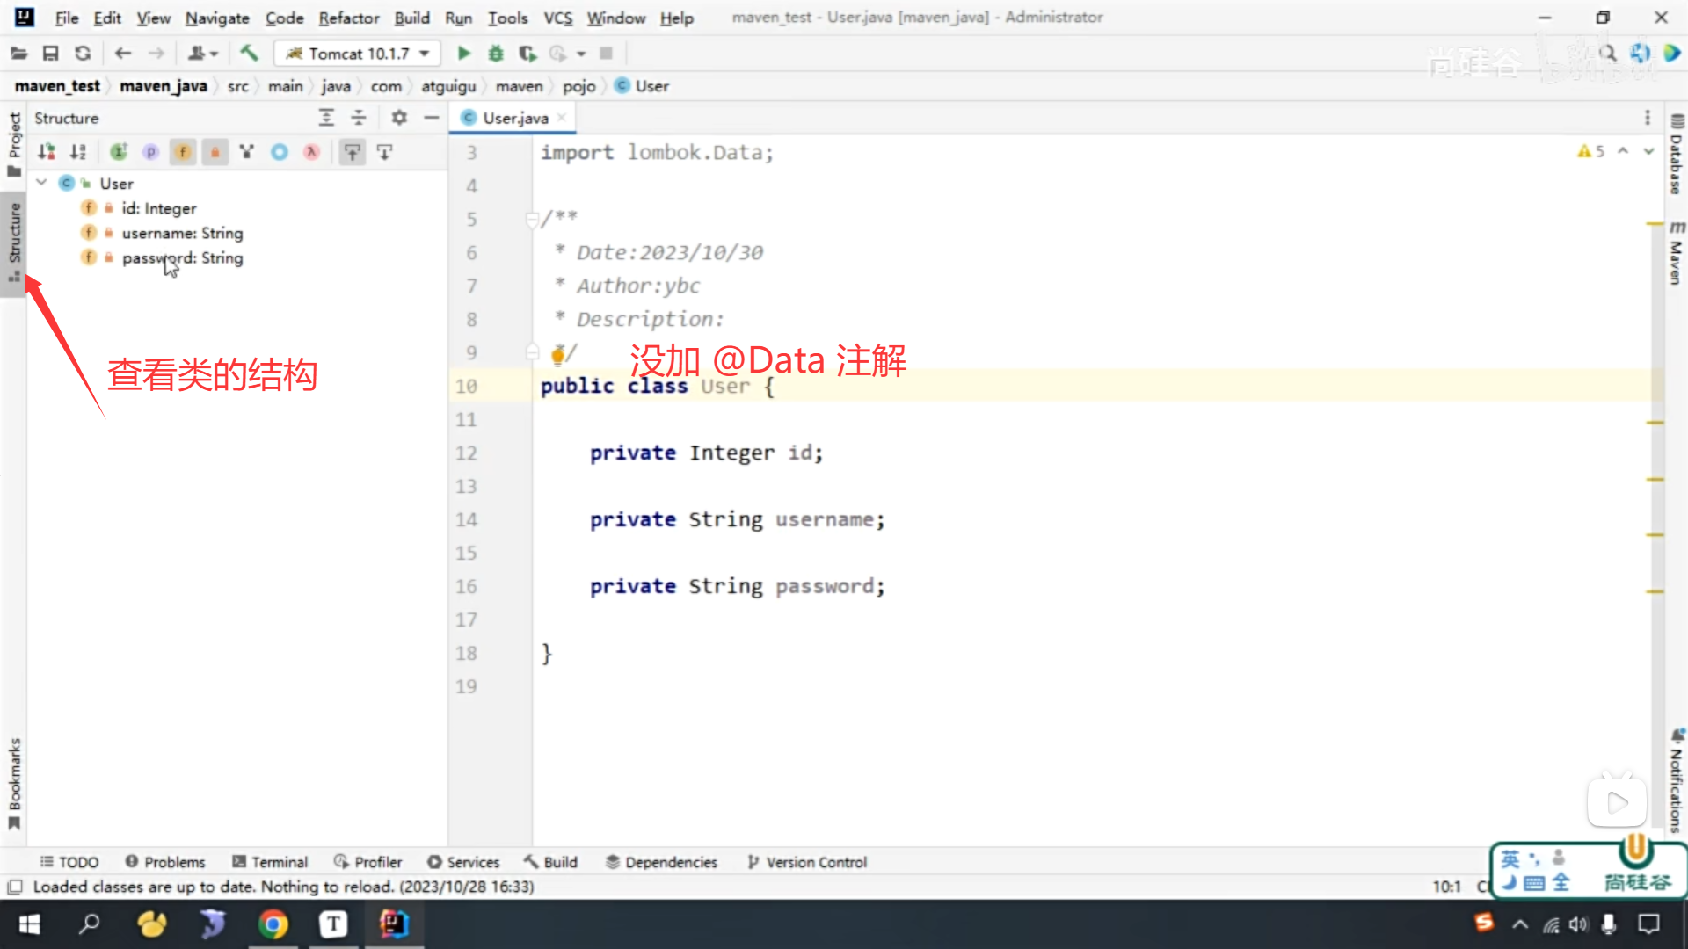Image resolution: width=1688 pixels, height=949 pixels.
Task: Start Tomcat with the green Run icon
Action: 463,54
